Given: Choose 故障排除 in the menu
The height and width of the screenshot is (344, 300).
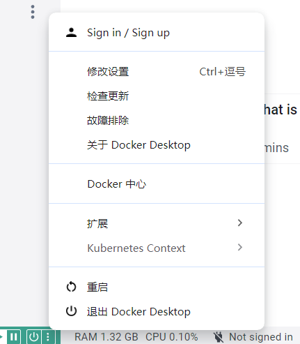Looking at the screenshot, I should click(x=157, y=121).
